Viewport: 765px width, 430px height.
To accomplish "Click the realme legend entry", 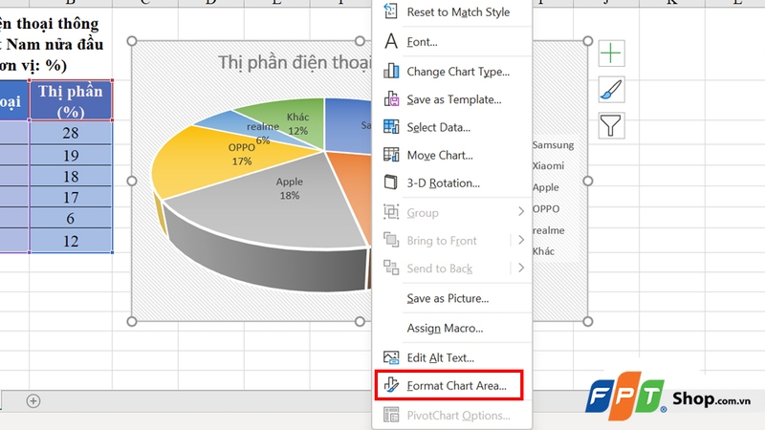I will (548, 230).
